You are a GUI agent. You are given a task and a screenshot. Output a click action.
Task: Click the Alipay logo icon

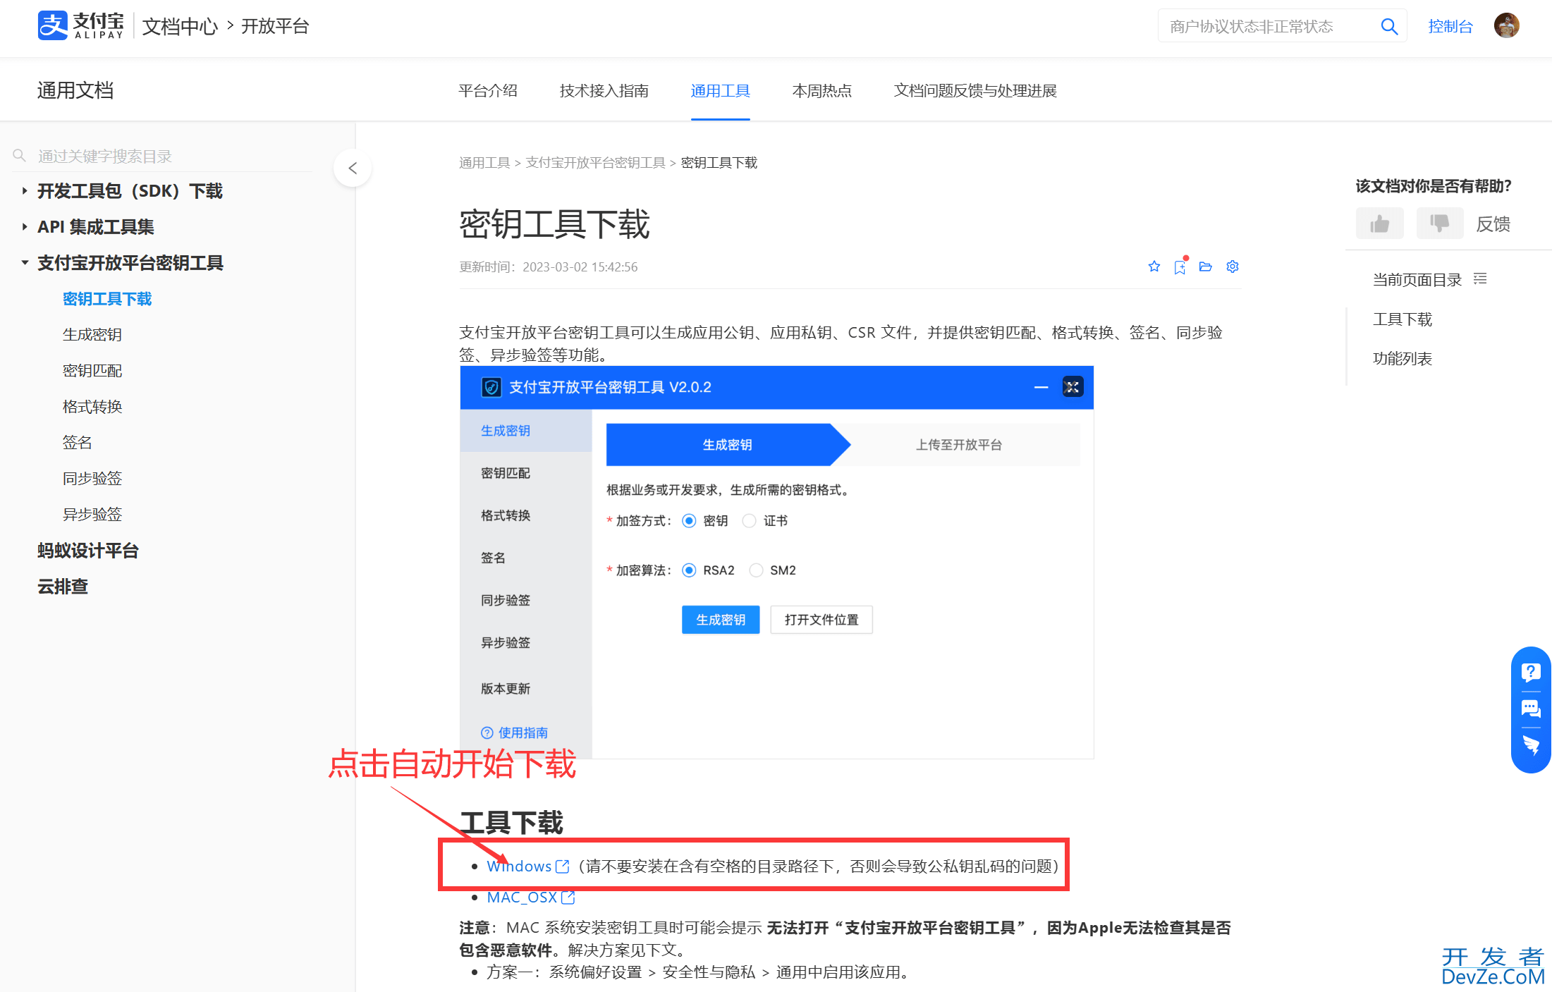pyautogui.click(x=53, y=25)
